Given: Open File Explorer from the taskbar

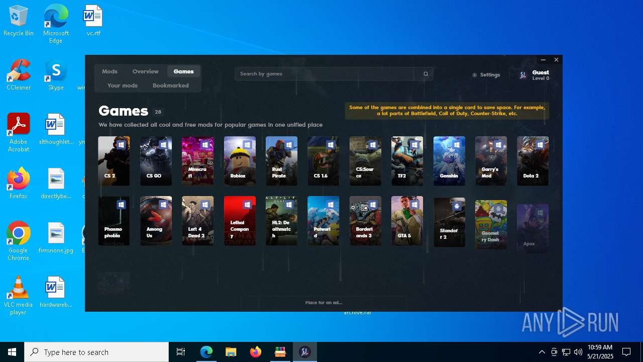Looking at the screenshot, I should pos(231,352).
